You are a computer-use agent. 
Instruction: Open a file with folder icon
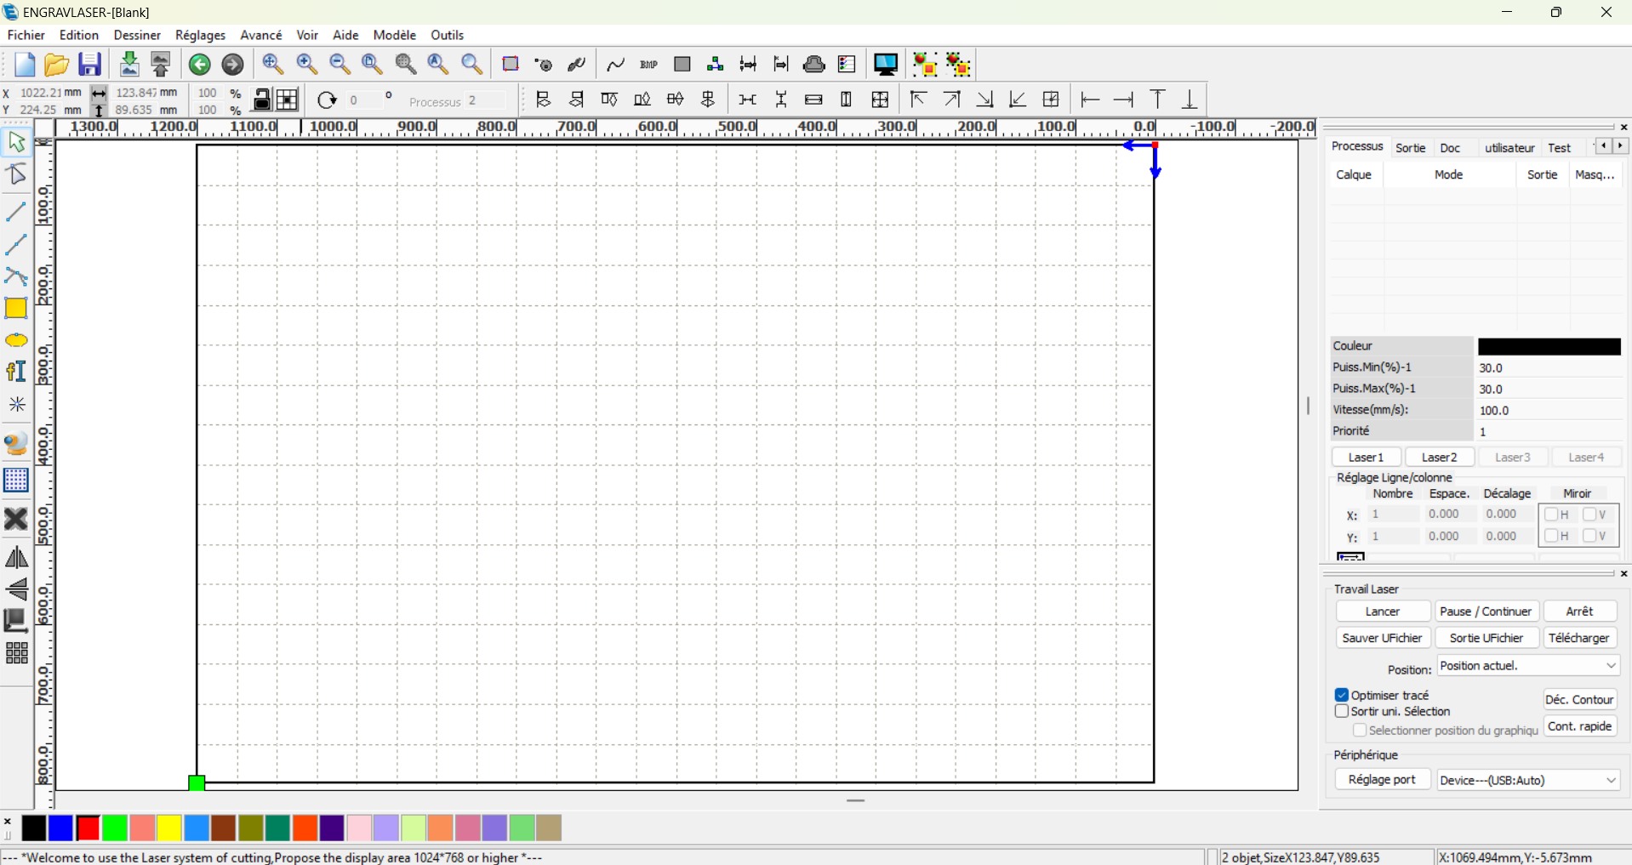[56, 65]
